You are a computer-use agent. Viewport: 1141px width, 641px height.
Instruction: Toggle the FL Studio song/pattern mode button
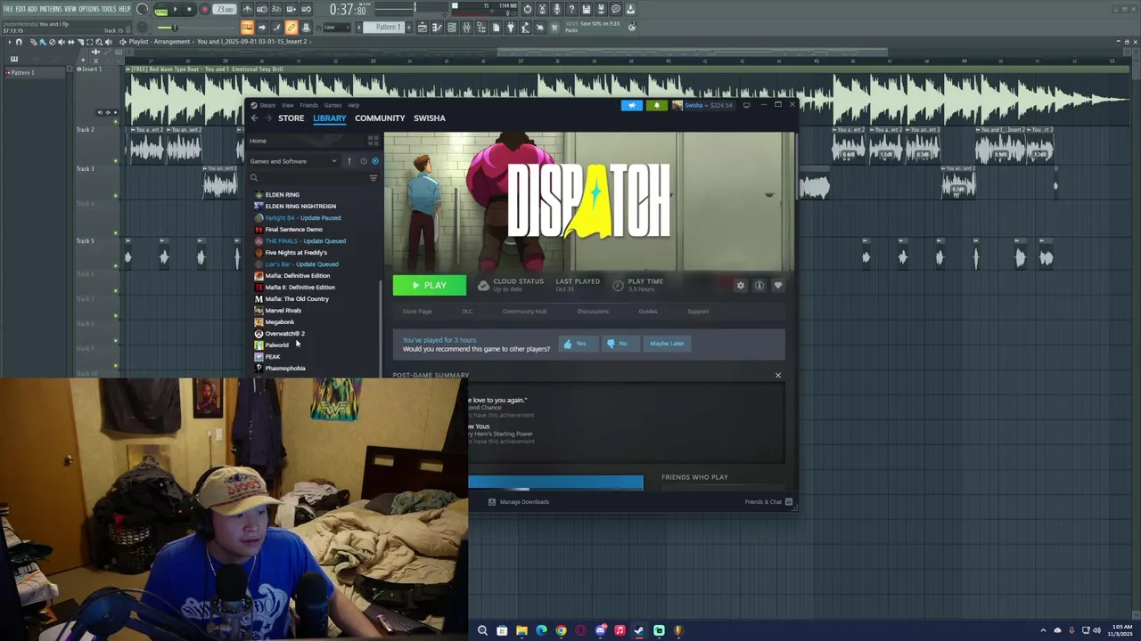(x=160, y=11)
